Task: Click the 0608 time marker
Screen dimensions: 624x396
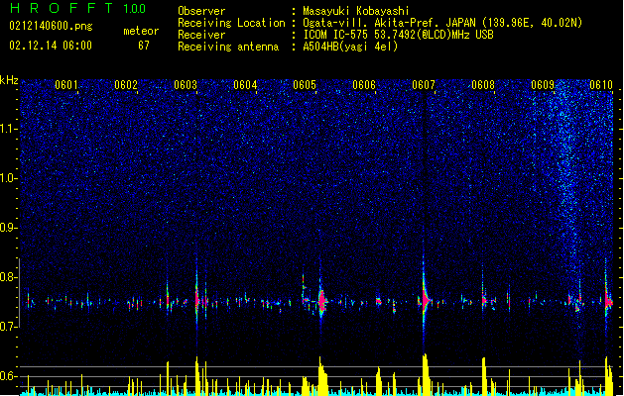Action: tap(483, 85)
